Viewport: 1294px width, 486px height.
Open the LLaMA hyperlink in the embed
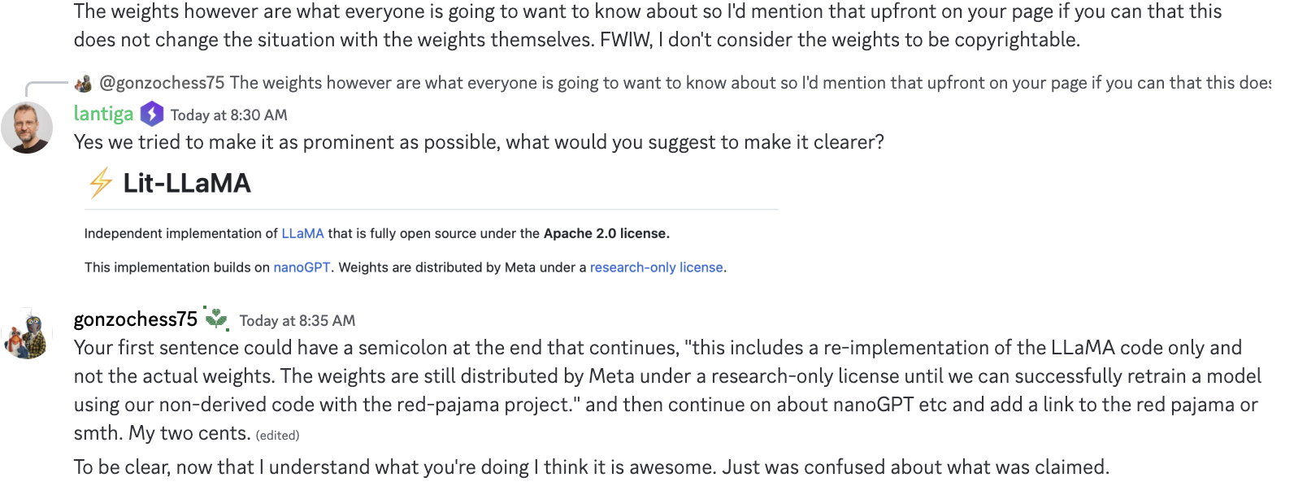302,233
